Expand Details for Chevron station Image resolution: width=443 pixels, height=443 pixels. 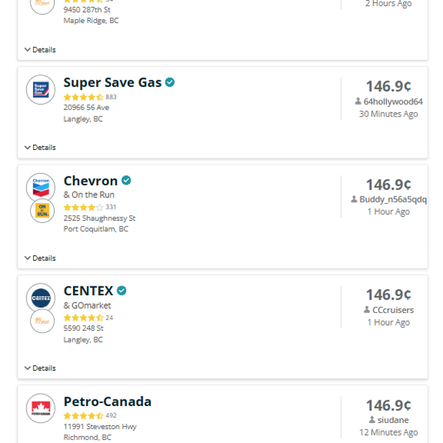click(40, 258)
